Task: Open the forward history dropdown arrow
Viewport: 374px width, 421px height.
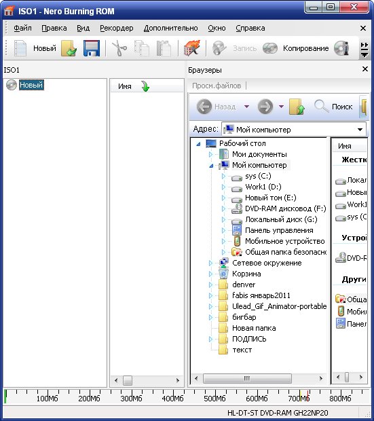Action: (281, 107)
